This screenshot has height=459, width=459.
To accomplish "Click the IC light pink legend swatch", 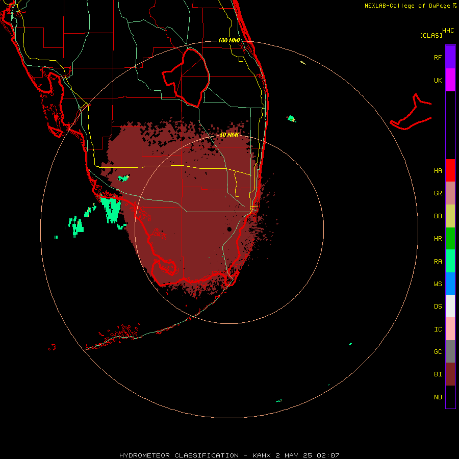I will pyautogui.click(x=450, y=329).
